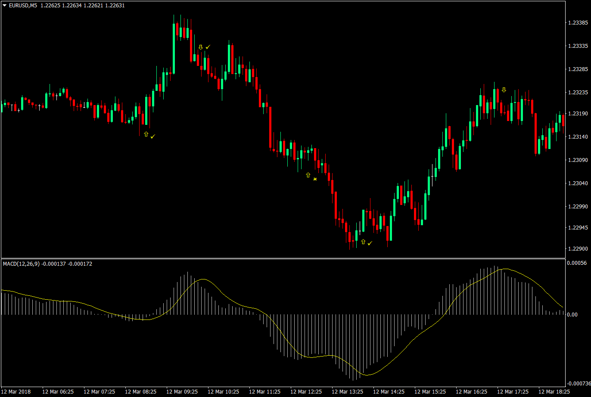Expand the chart symbol dropdown triangle

click(4, 6)
